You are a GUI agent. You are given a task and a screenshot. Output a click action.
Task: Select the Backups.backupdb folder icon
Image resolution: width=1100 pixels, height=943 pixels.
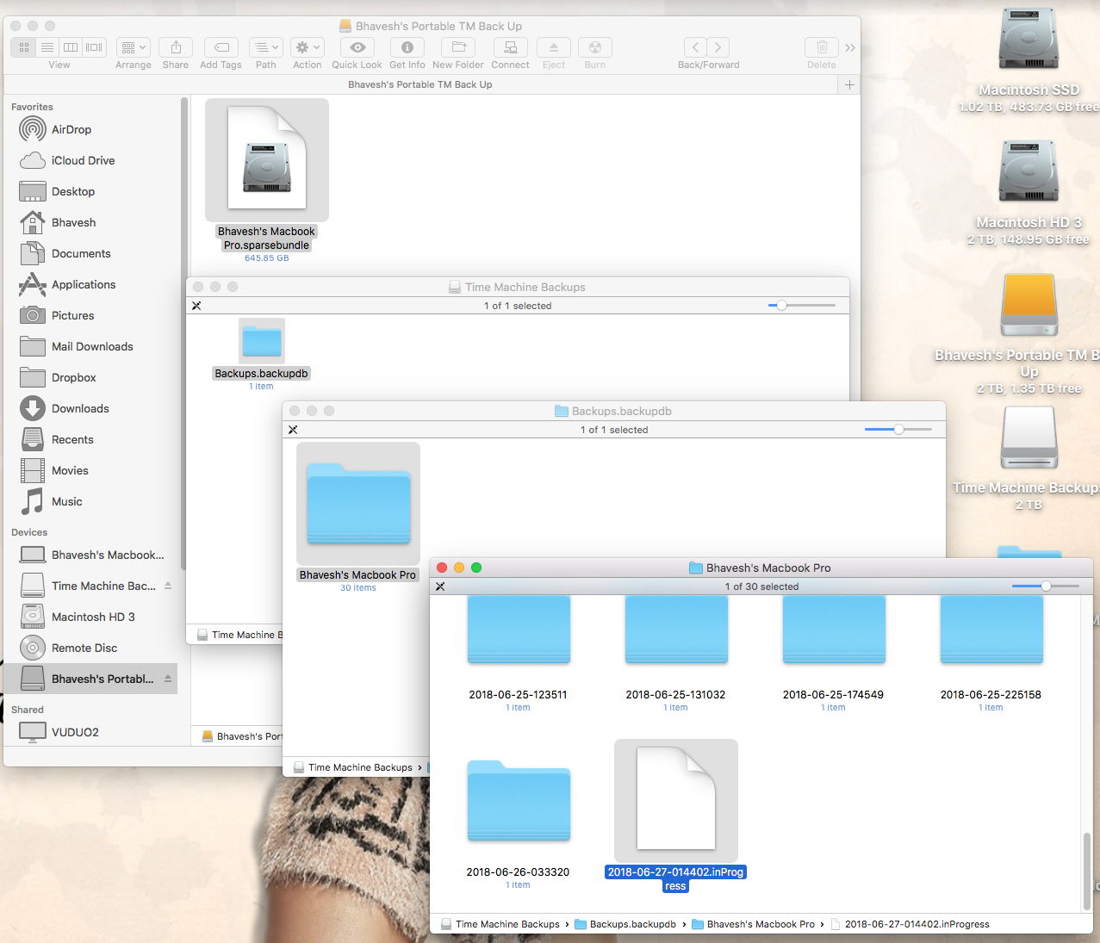tap(262, 341)
